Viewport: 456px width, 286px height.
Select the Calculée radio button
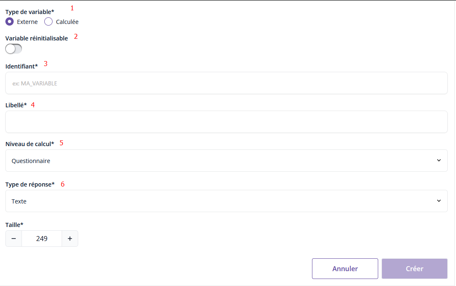[48, 22]
